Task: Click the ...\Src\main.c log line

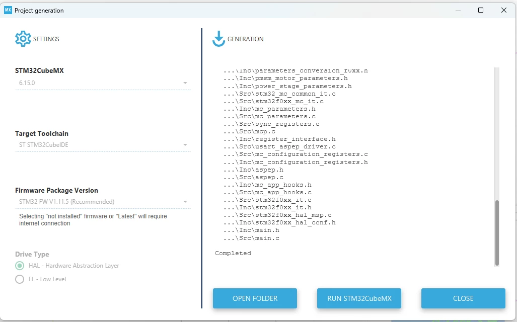Action: (251, 238)
